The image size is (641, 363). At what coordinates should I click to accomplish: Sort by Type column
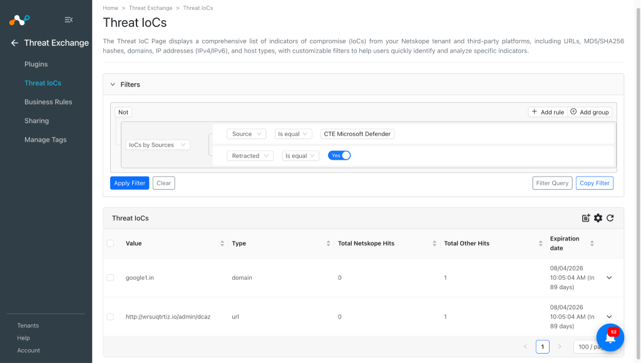pyautogui.click(x=328, y=243)
